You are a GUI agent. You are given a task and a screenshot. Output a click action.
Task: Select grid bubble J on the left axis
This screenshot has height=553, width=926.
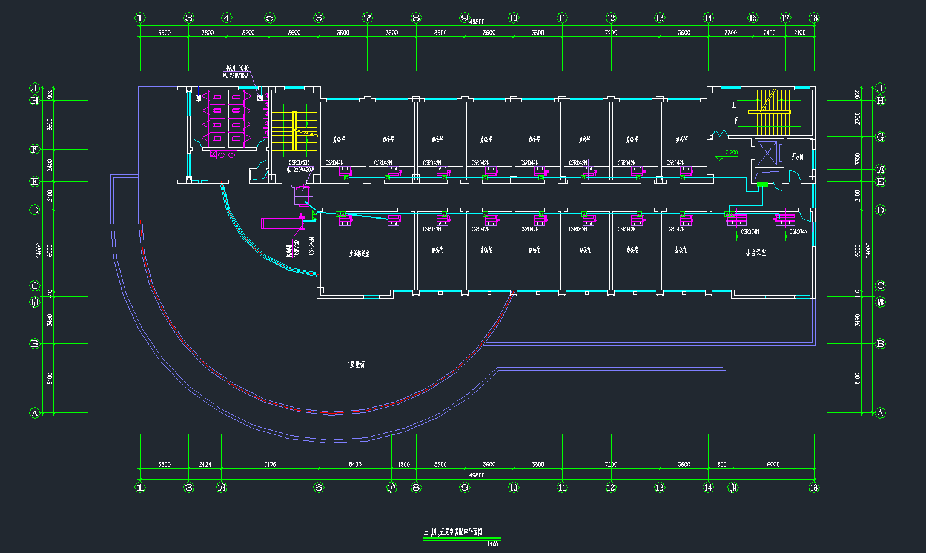click(x=35, y=88)
